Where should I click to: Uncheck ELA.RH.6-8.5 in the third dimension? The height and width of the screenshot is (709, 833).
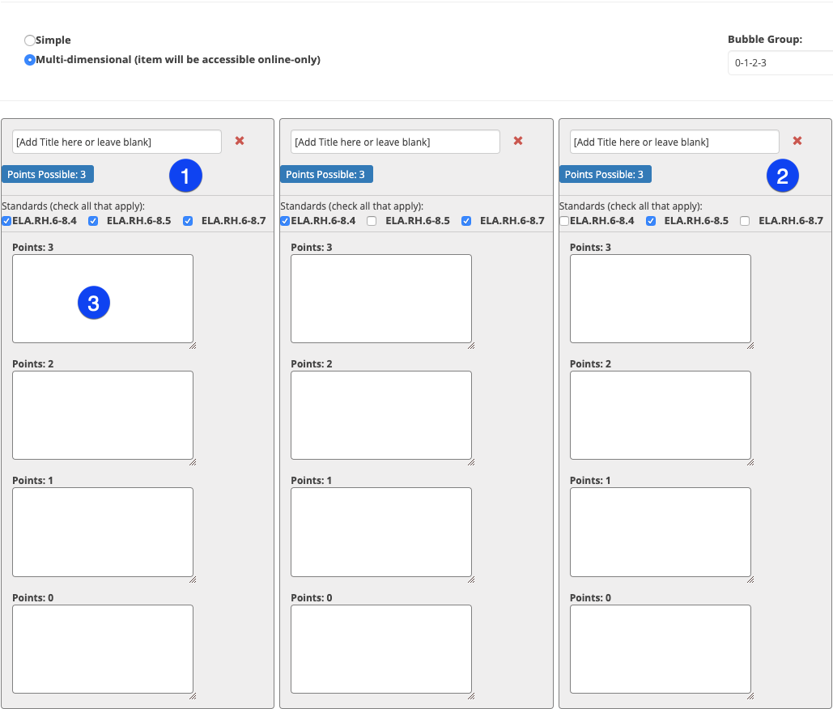click(x=650, y=221)
